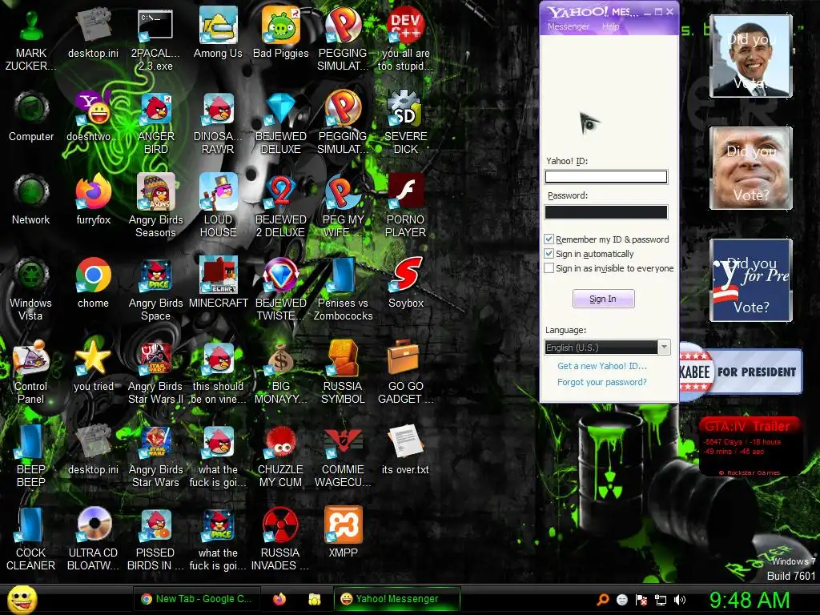820x615 pixels.
Task: Open the file explorer taskbar icon
Action: point(314,599)
